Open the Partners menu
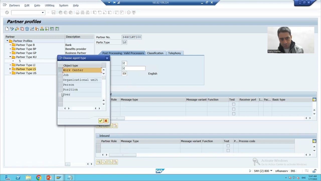Screen dimensions: 321x181 [14, 5]
